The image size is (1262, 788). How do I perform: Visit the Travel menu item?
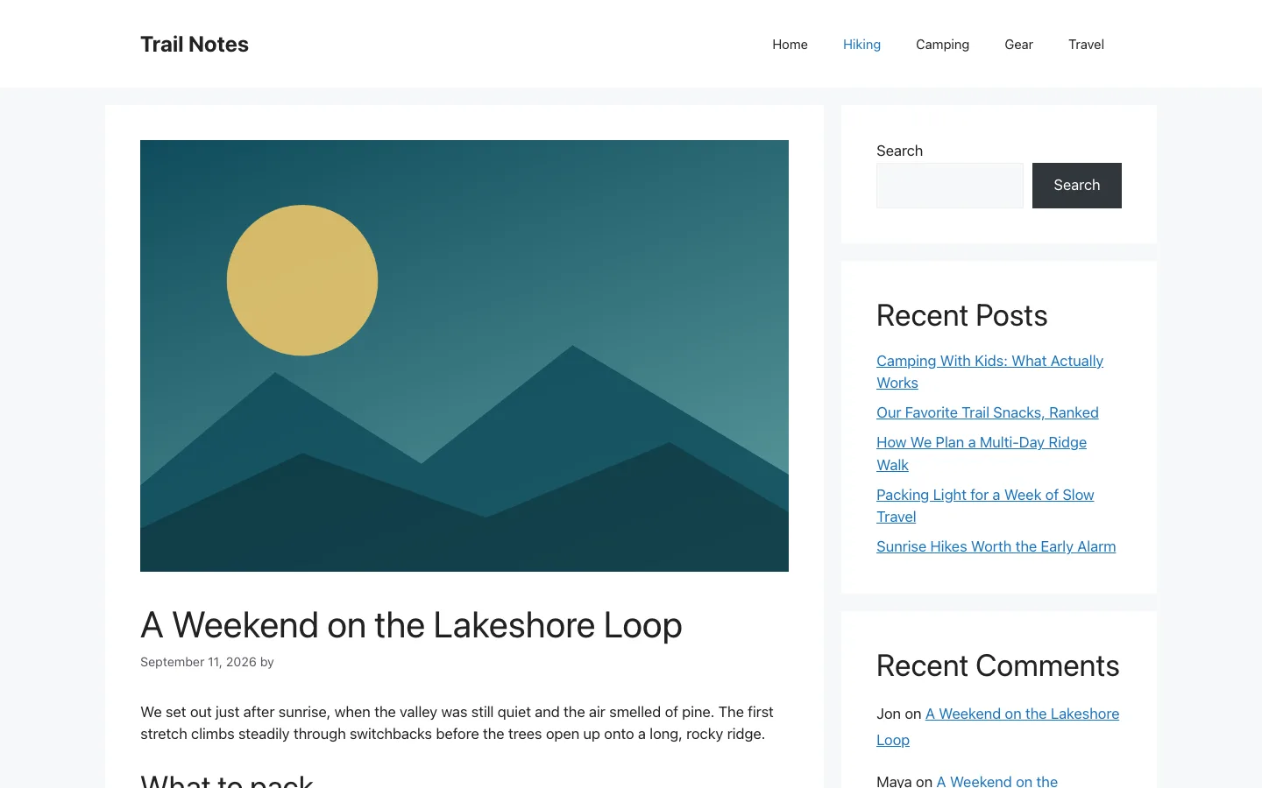1086,45
